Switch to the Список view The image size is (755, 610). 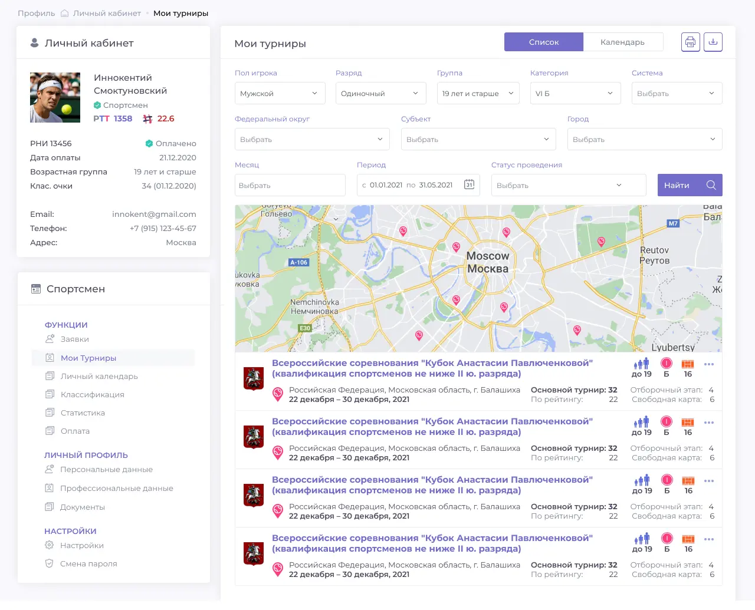544,42
